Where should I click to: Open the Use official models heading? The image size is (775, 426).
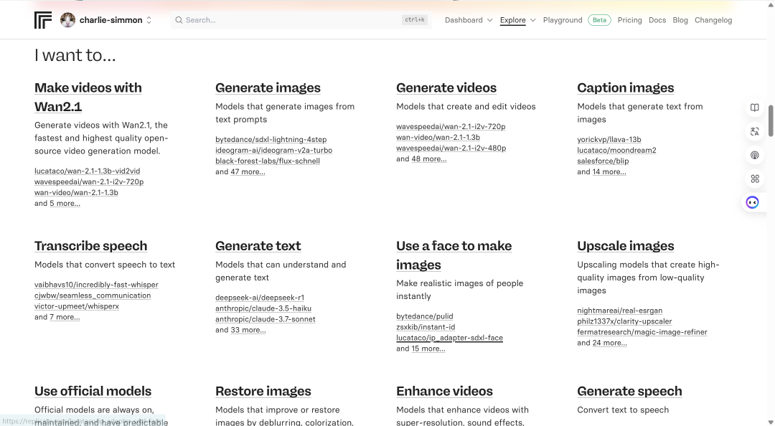coord(93,391)
